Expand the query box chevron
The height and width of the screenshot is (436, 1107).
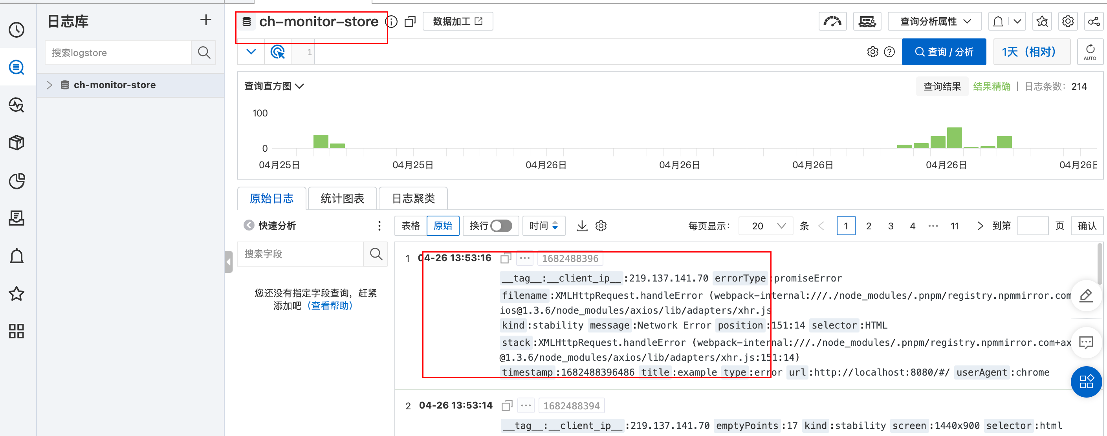click(x=251, y=52)
